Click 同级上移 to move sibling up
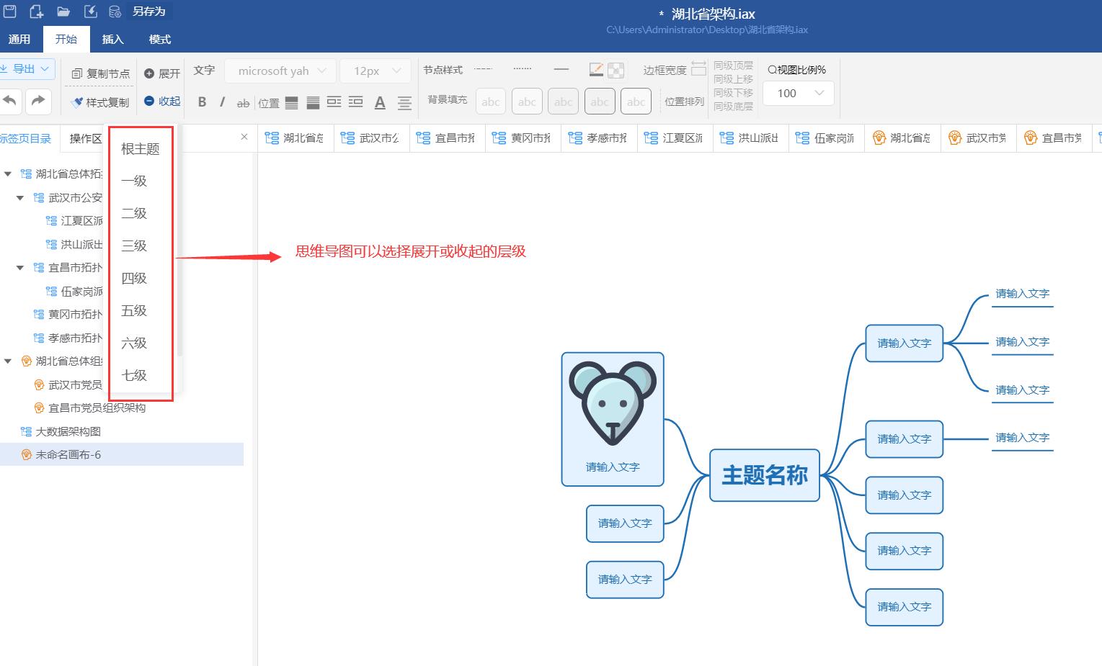 click(x=732, y=78)
